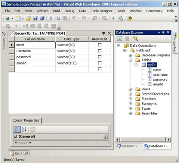Select the row header of the name row

12,45
